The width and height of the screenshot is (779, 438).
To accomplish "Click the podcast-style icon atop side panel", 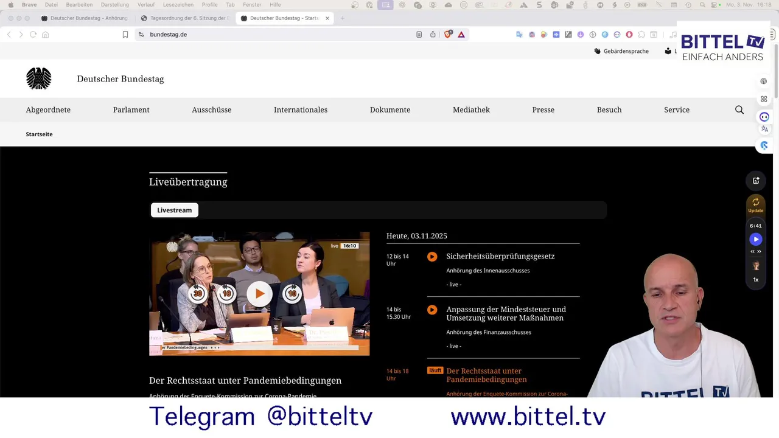I will point(764,82).
